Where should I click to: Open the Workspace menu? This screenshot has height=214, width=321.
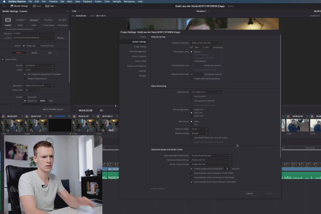click(129, 1)
